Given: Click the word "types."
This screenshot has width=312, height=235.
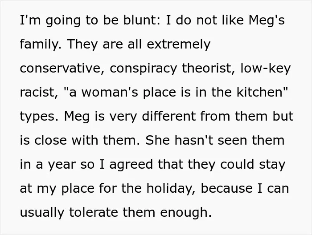Looking at the screenshot, I should click(39, 117).
